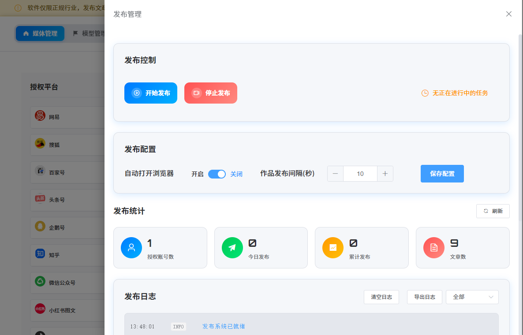Click the red document icon for 文章数
523x335 pixels.
tap(434, 248)
